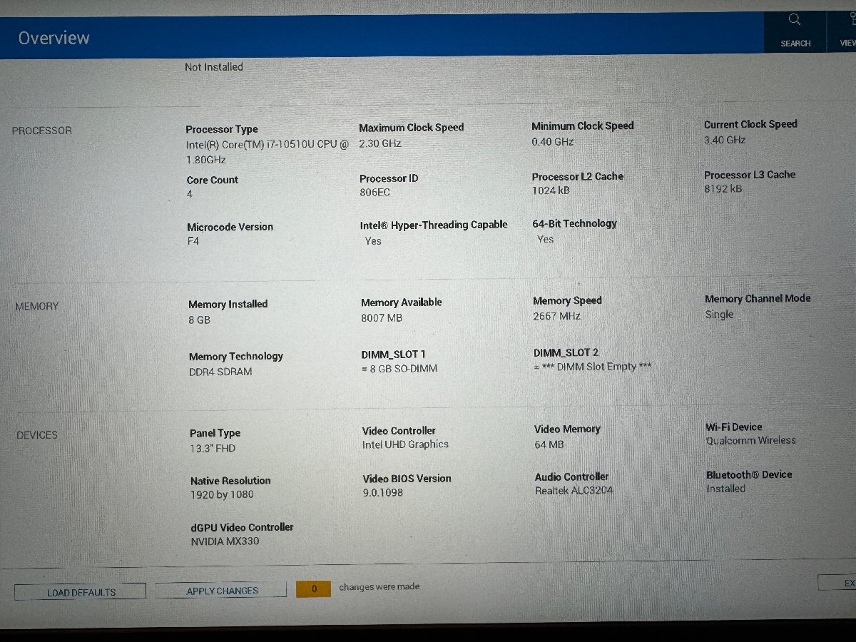Click the Overview page title
Image resolution: width=856 pixels, height=642 pixels.
54,38
